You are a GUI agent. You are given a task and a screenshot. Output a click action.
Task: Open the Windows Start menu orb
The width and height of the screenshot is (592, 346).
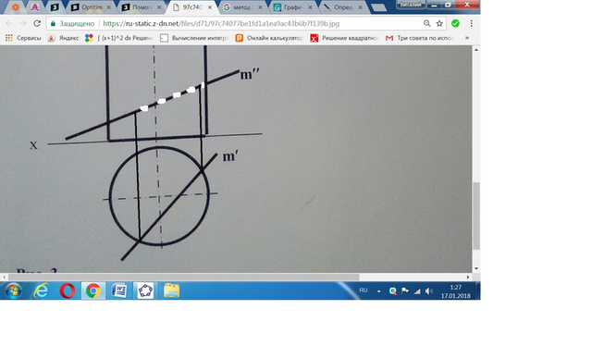click(x=13, y=291)
